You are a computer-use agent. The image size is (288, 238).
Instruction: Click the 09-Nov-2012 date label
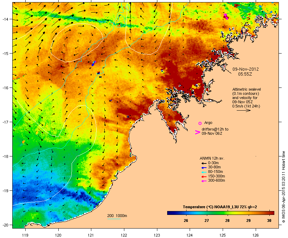click(x=246, y=69)
